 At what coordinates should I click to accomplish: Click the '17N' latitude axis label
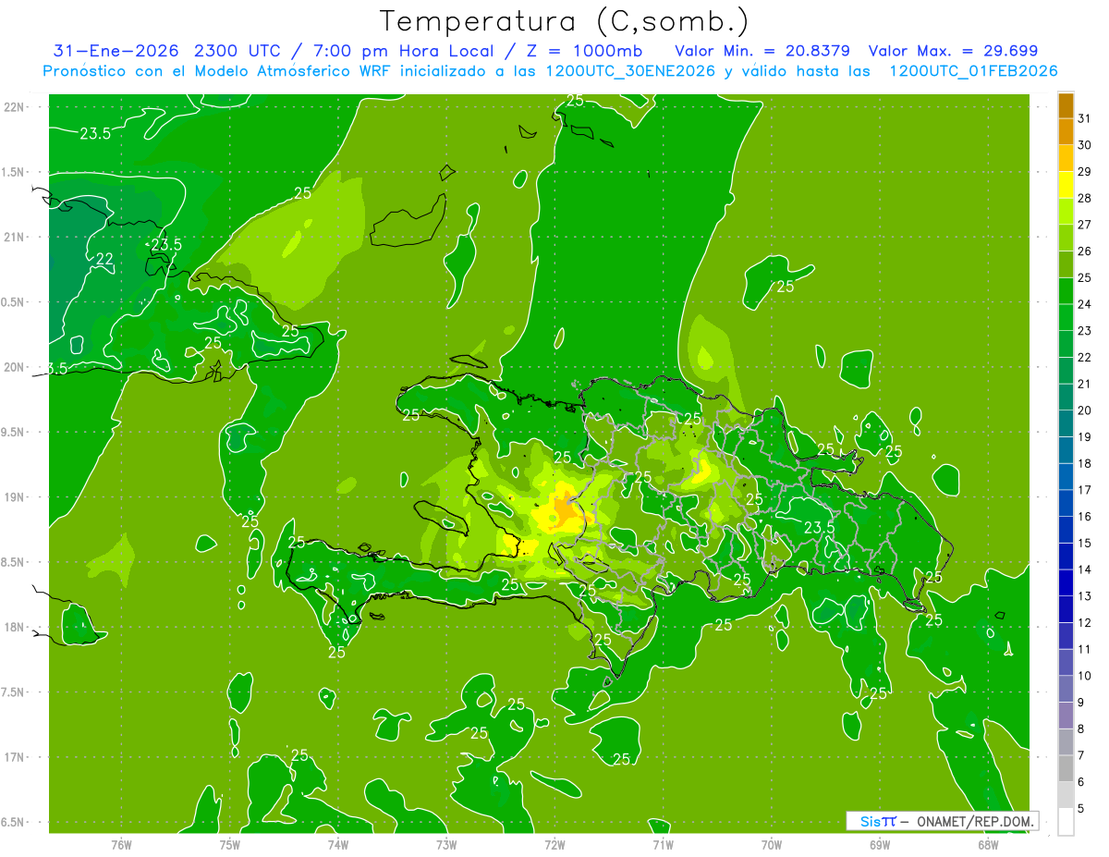click(14, 757)
